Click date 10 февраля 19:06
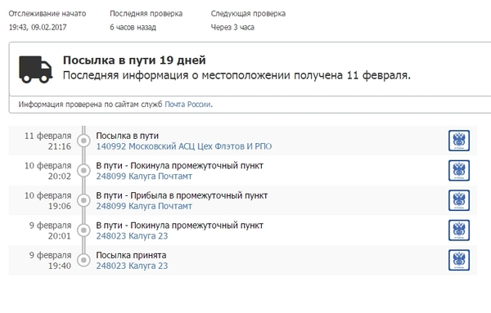Viewport: 491px width, 313px height. pyautogui.click(x=48, y=201)
